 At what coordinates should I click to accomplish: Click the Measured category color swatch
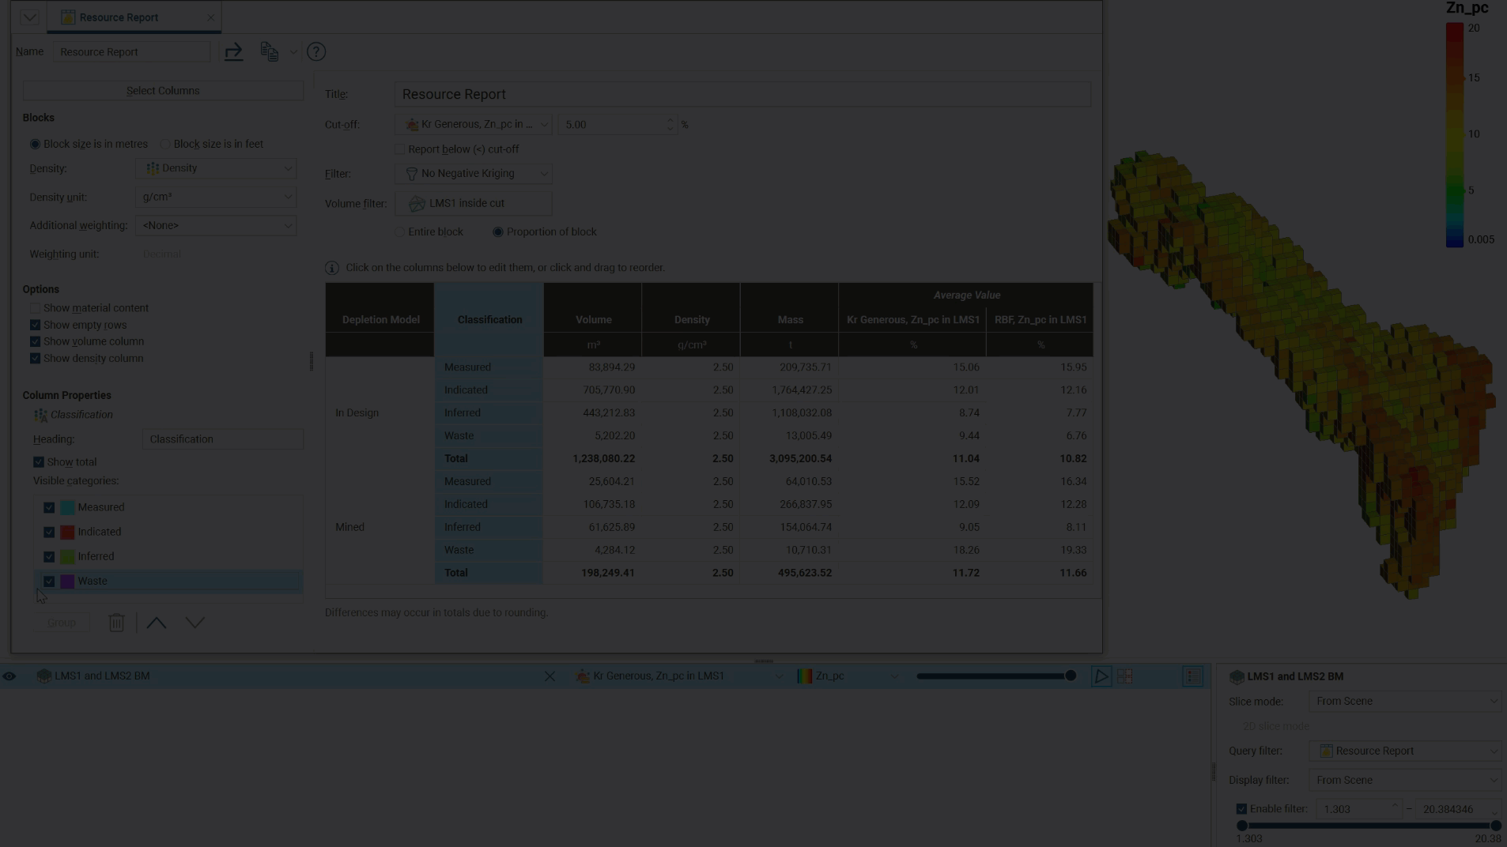(x=68, y=507)
